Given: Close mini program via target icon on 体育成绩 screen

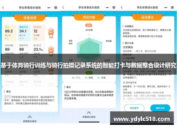Looking at the screenshot, I should [x=56, y=8].
